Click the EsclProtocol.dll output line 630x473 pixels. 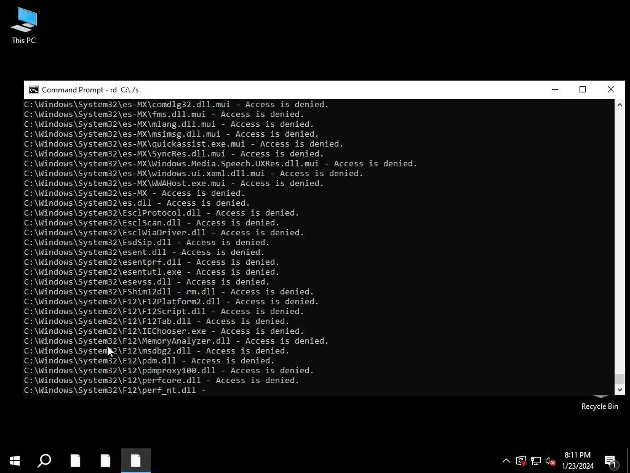(x=162, y=212)
